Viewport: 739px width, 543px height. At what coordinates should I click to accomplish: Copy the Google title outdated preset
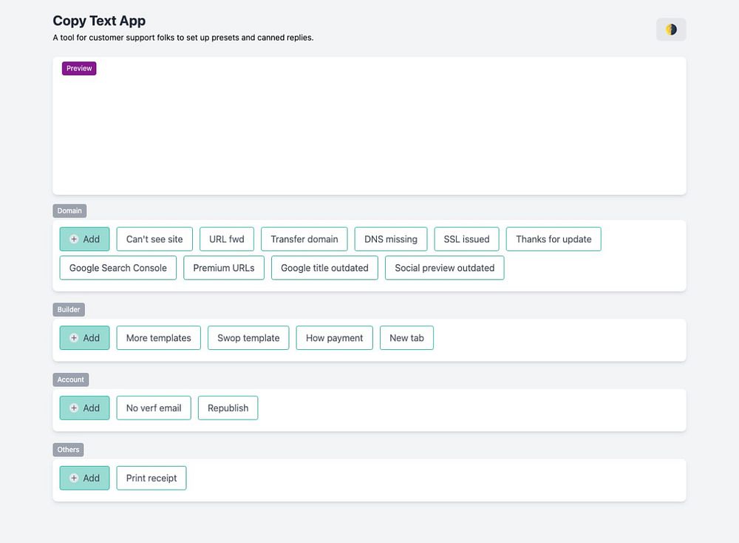pyautogui.click(x=324, y=268)
